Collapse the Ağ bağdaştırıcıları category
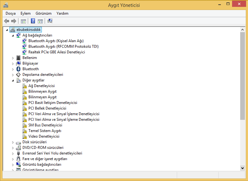 click(13, 36)
